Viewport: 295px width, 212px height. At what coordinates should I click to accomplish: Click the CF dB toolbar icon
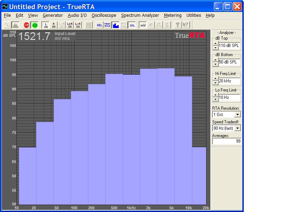pyautogui.click(x=167, y=25)
